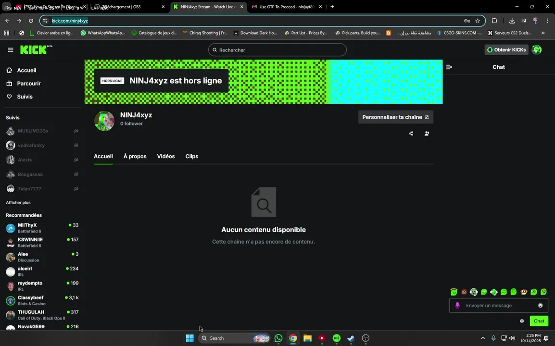
Task: Insert the first Kick emote
Action: [454, 292]
